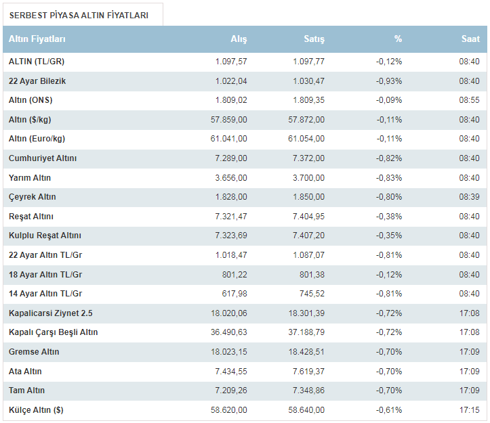The image size is (490, 423).
Task: Open the ALTIN (TL/GR) link
Action: [37, 62]
